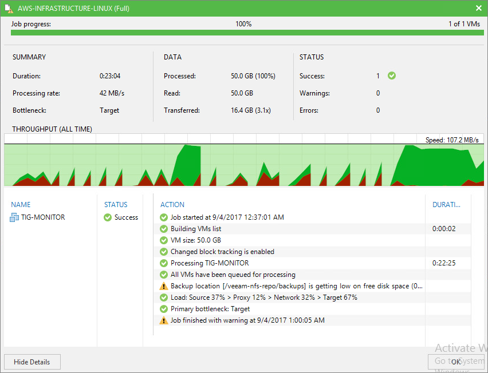Click the checkmark next to Building VMs list

[x=164, y=229]
